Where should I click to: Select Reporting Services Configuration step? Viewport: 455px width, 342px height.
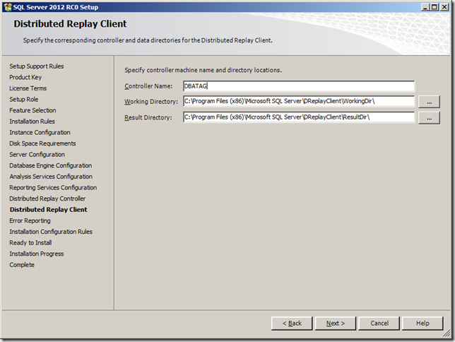coord(53,187)
